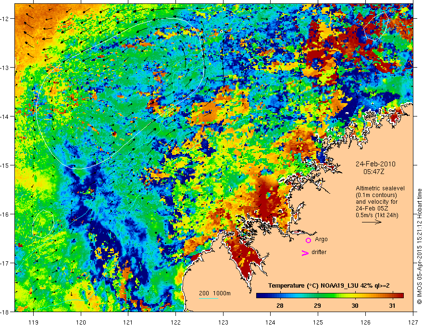Click the drifter legend label

[319, 252]
